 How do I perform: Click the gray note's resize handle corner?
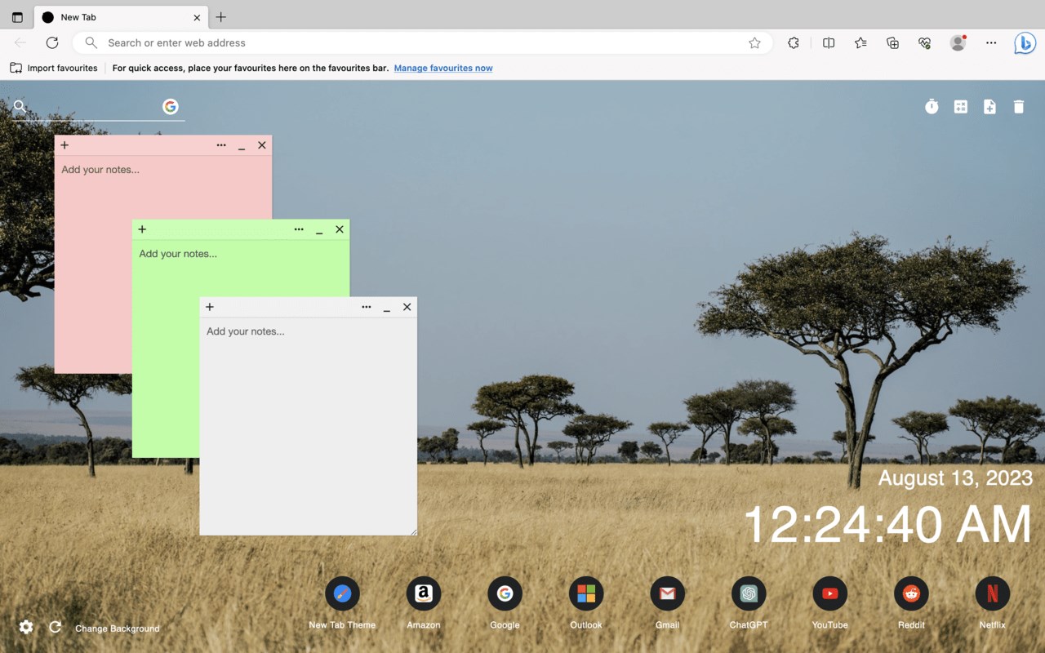pyautogui.click(x=413, y=531)
